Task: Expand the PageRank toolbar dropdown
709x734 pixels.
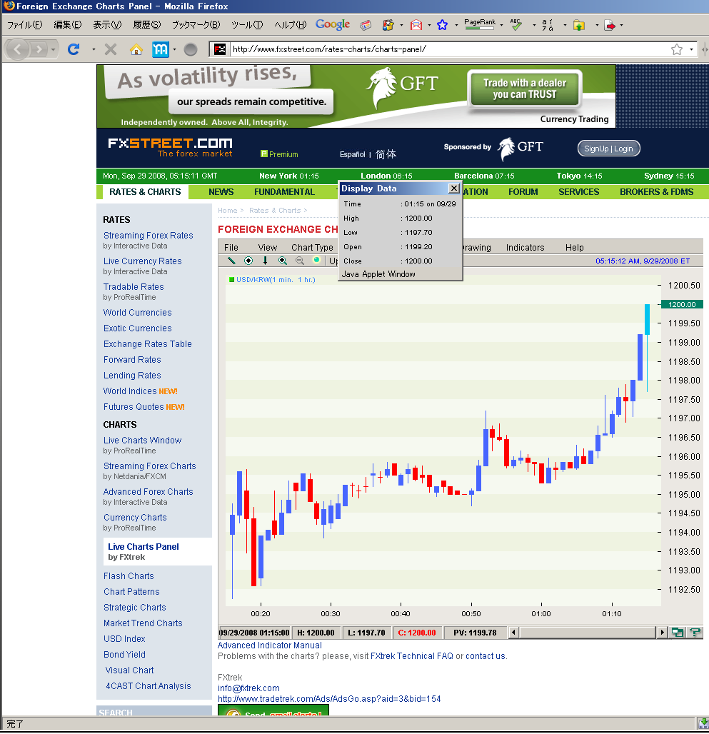Action: [x=501, y=25]
